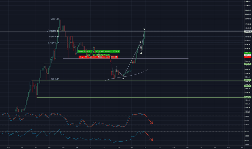Click the white 6500.19 price tag
This screenshot has height=149, width=252.
point(248,55)
